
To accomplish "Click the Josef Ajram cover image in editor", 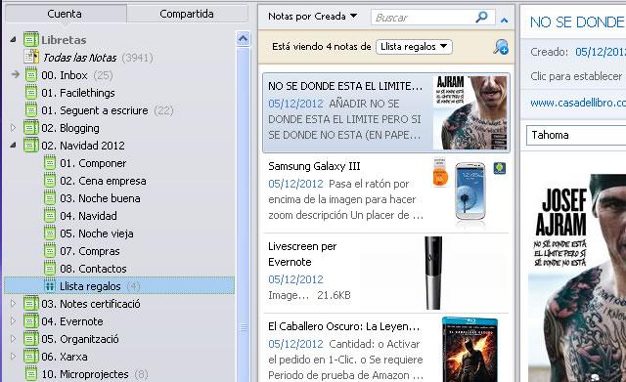I will click(x=577, y=277).
